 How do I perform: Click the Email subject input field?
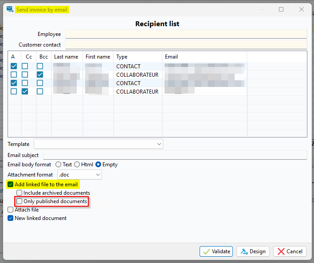point(175,155)
